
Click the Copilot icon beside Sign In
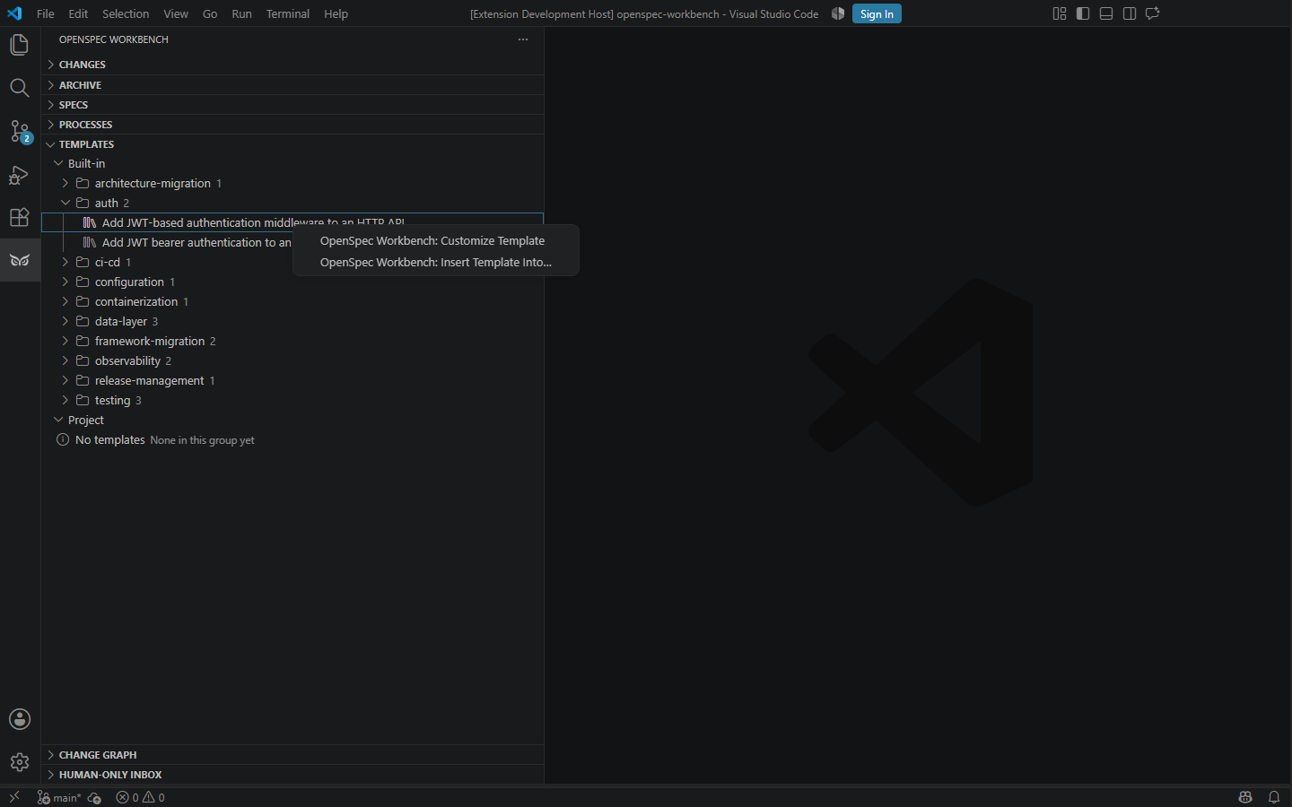click(838, 13)
